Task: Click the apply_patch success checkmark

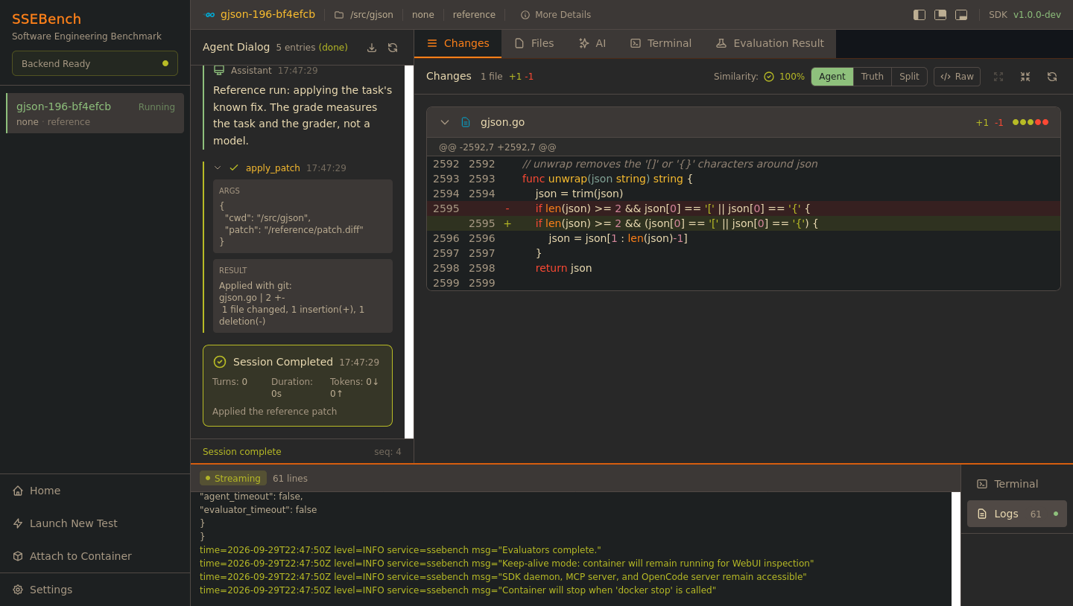Action: coord(234,168)
